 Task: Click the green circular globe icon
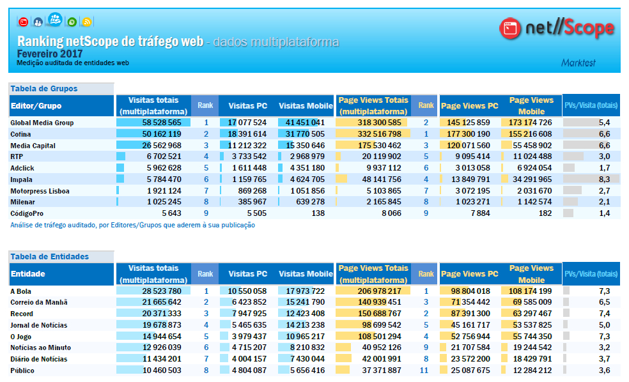tap(72, 22)
